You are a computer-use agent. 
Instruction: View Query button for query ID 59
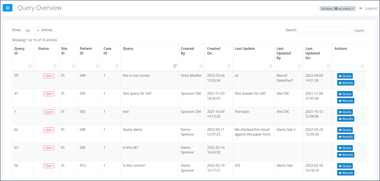pyautogui.click(x=345, y=76)
